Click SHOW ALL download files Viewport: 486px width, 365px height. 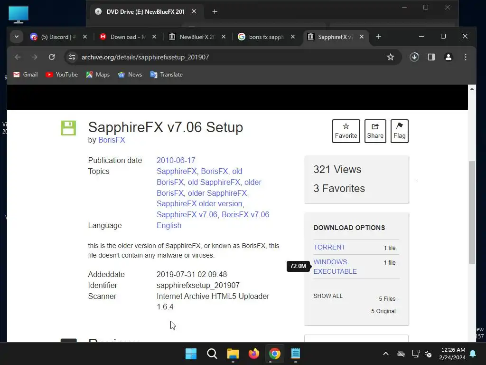tap(328, 296)
